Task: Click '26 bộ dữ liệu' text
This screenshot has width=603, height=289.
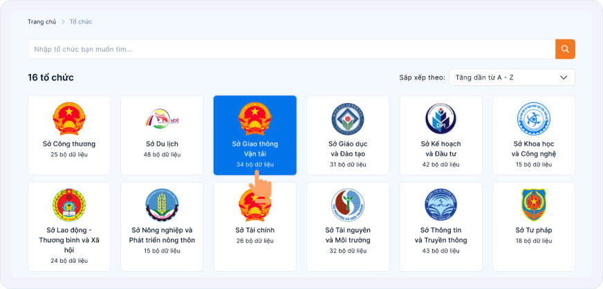Action: point(255,241)
